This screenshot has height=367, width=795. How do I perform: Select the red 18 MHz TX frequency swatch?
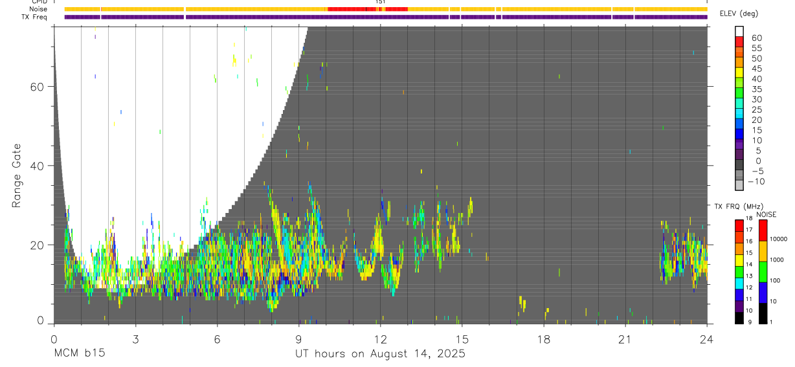739,225
